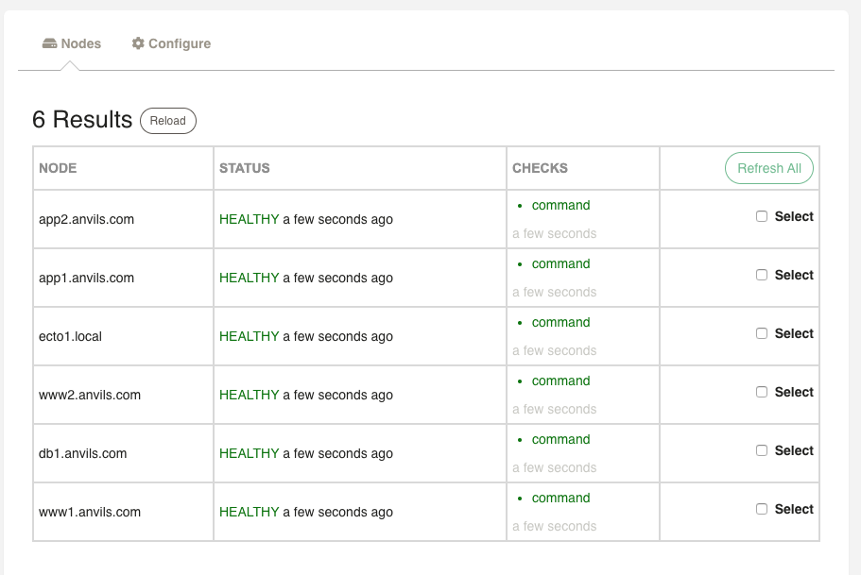Image resolution: width=861 pixels, height=575 pixels.
Task: Click the app1.anvils.com node name
Action: (86, 278)
